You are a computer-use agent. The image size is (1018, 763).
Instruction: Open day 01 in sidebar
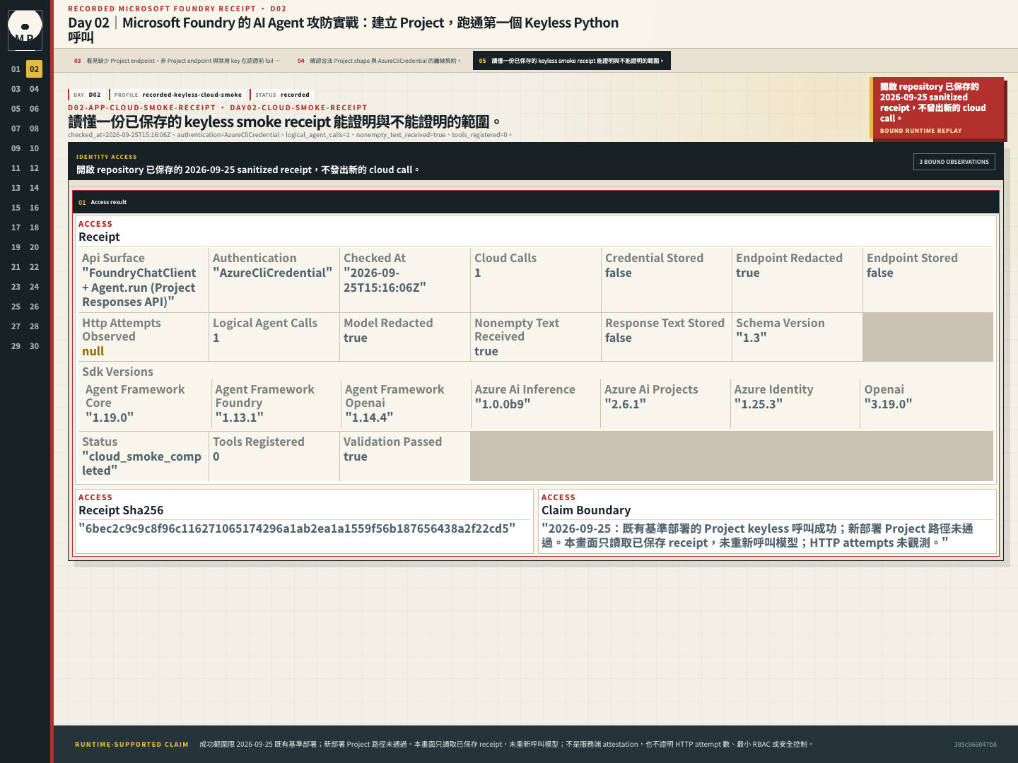tap(16, 69)
